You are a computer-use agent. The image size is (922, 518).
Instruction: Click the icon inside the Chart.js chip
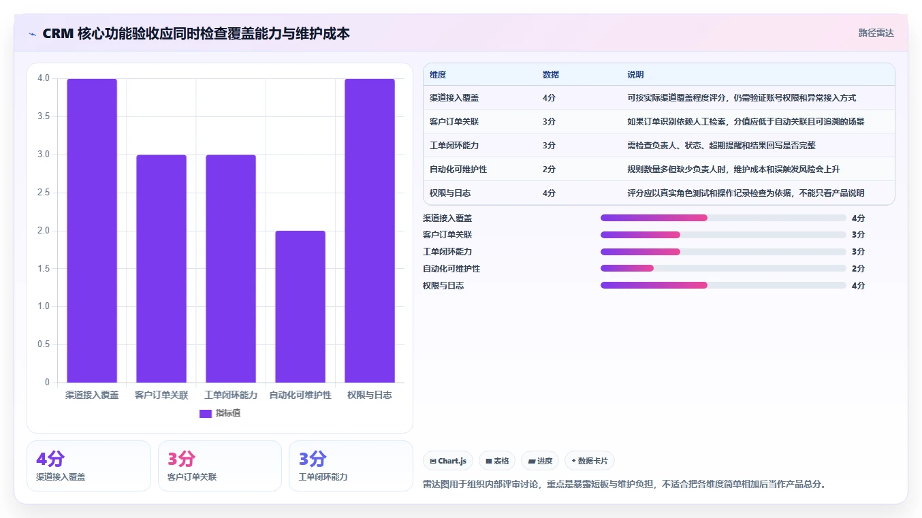(433, 461)
